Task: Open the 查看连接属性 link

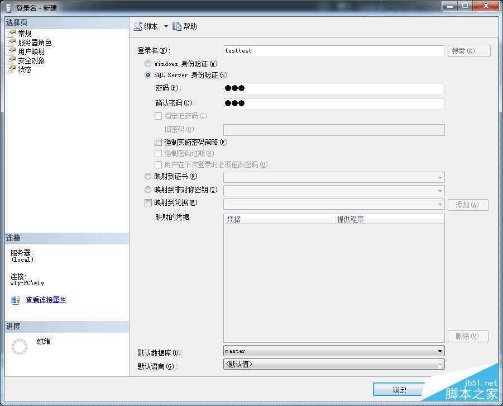Action: click(x=46, y=300)
